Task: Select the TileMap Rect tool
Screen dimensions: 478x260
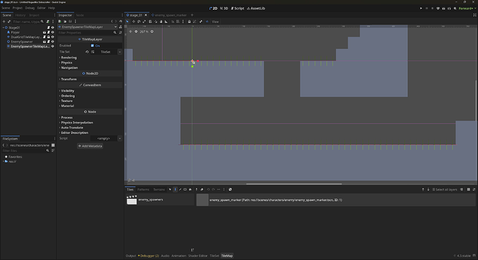Action: coord(185,189)
